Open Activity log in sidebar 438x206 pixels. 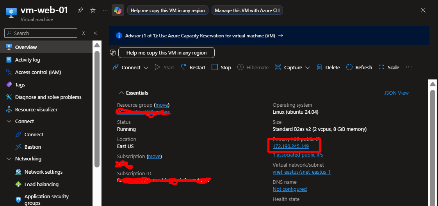click(x=27, y=60)
